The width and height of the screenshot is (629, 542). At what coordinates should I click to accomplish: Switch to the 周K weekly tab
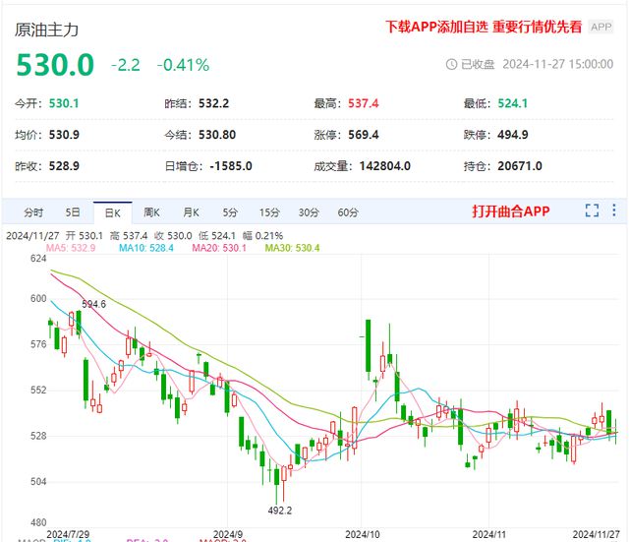[150, 212]
